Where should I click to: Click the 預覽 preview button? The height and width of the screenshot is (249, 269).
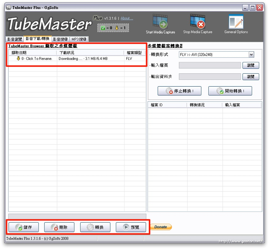131,227
